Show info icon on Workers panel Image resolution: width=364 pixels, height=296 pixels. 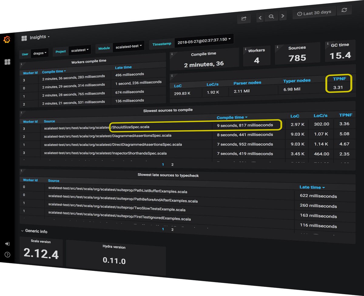[x=245, y=49]
